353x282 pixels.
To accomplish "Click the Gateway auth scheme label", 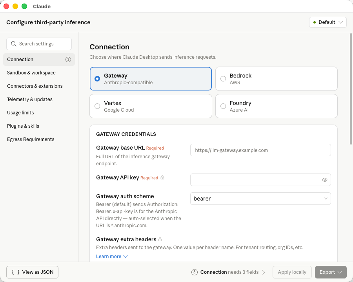I will point(125,196).
